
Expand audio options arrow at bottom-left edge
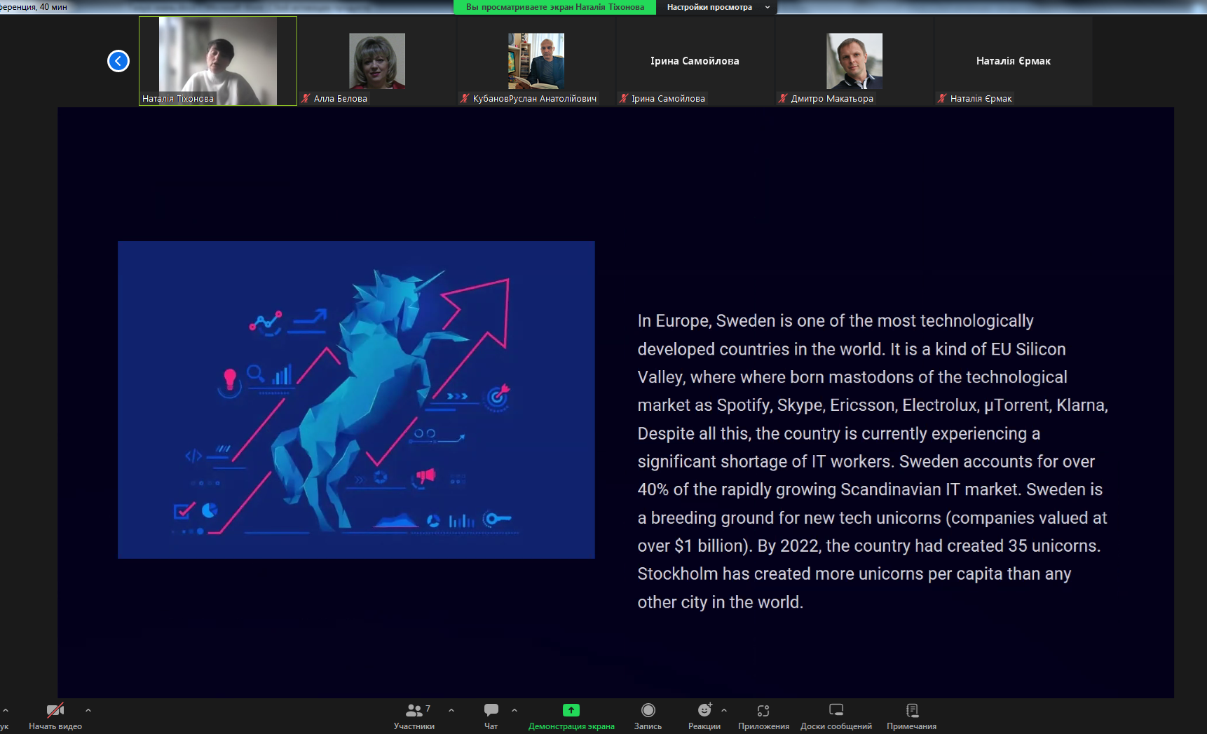[x=6, y=710]
